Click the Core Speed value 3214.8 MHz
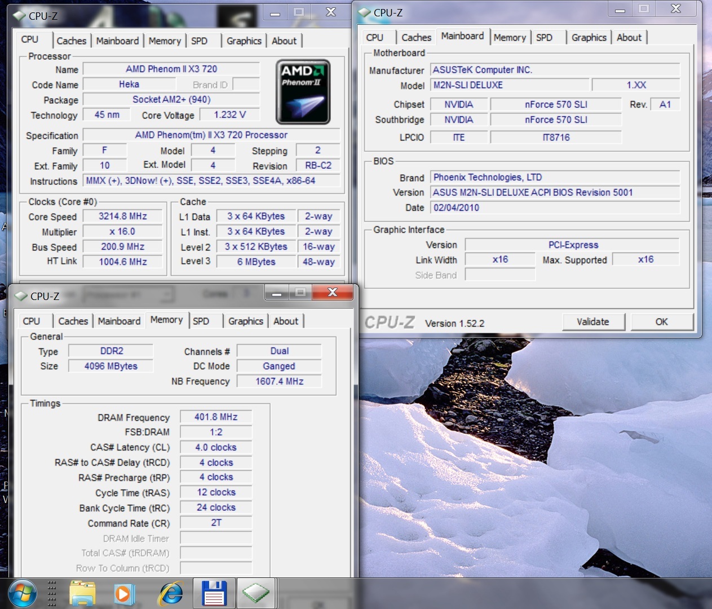The image size is (712, 609). click(123, 217)
